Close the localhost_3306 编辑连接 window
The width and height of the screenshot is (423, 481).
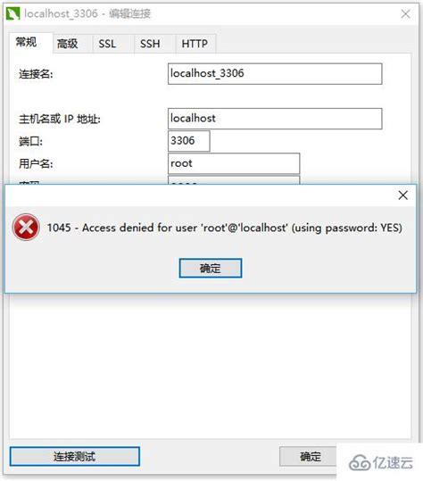405,13
